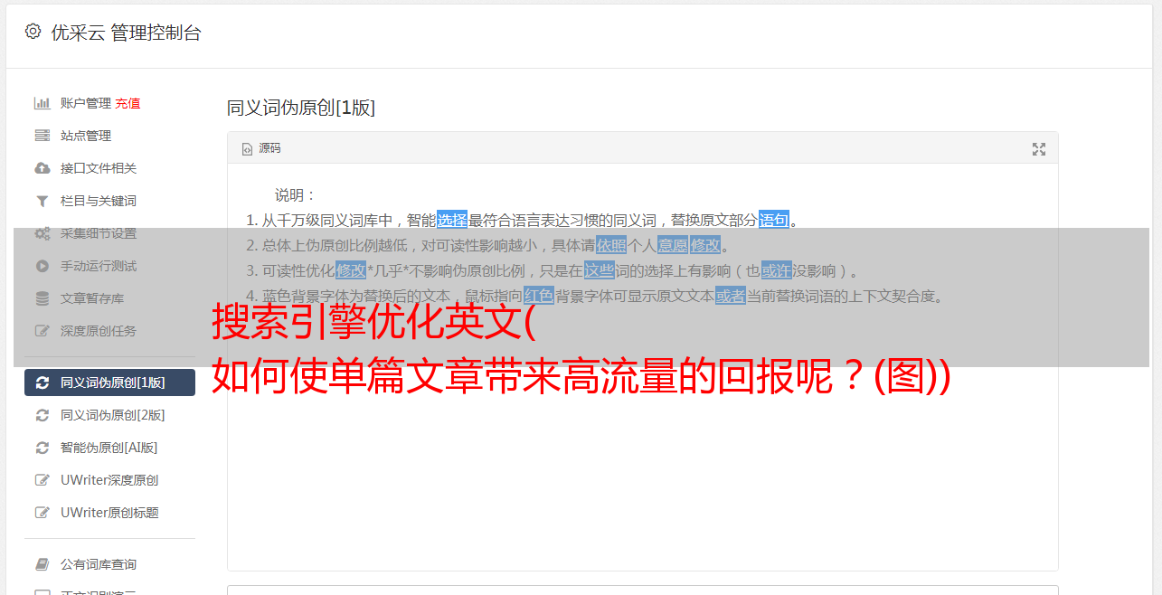Open 公有词库查询 book entry
Image resolution: width=1162 pixels, height=595 pixels.
(x=109, y=564)
